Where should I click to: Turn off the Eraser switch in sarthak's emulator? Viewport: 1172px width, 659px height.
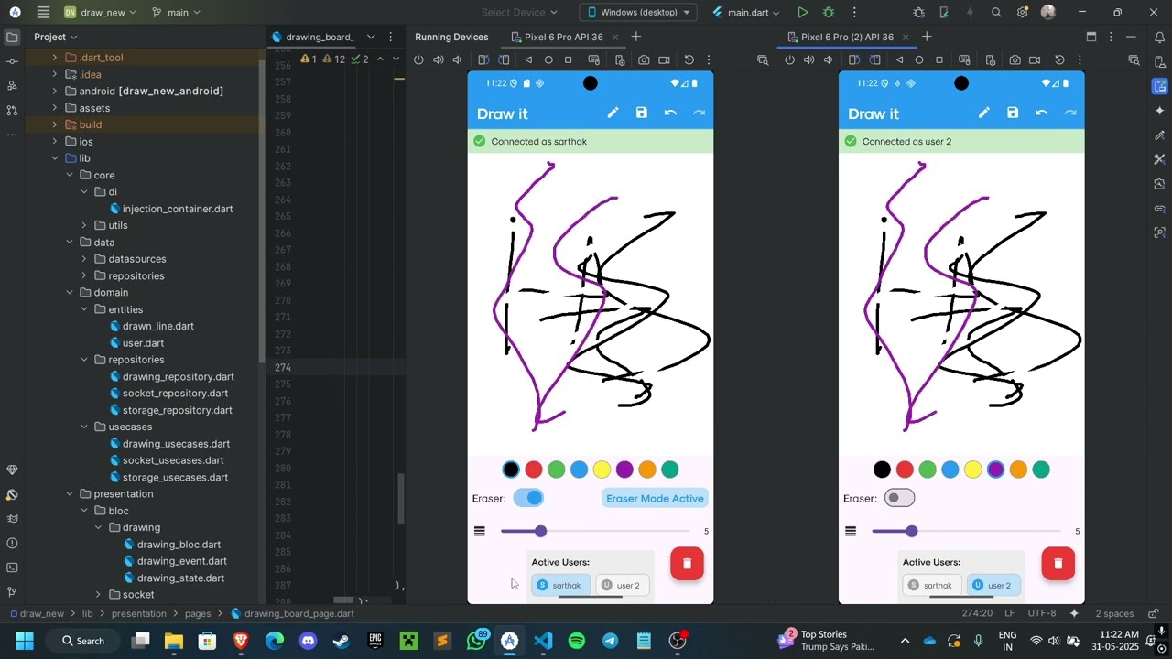tap(528, 498)
